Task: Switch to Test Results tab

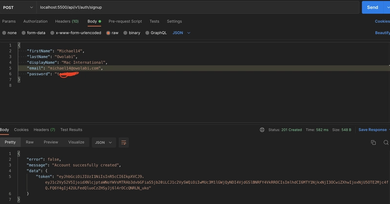Action: pos(71,130)
